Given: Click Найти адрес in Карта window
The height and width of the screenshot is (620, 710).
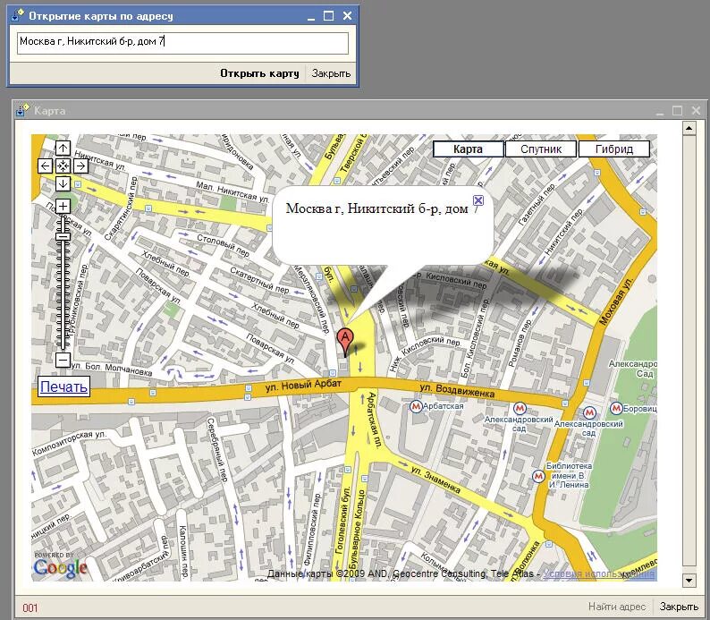Looking at the screenshot, I should pos(617,607).
